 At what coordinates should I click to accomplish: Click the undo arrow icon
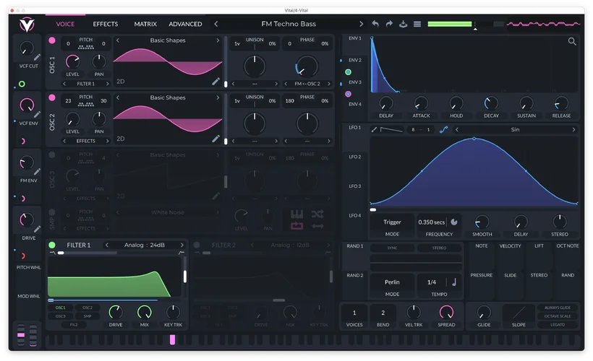click(x=375, y=24)
